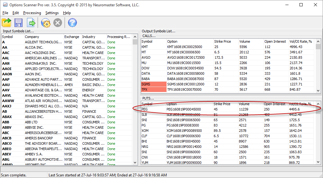The width and height of the screenshot is (323, 178).
Task: Click option XOM160819P00089500
Action: [184, 131]
